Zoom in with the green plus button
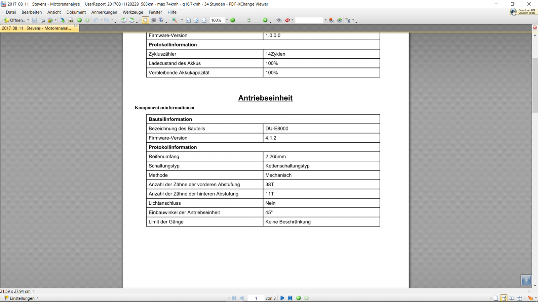The height and width of the screenshot is (302, 538). tap(265, 20)
